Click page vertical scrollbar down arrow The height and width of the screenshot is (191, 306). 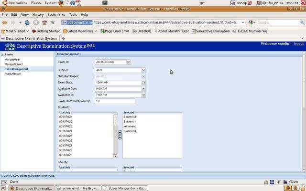pyautogui.click(x=304, y=170)
